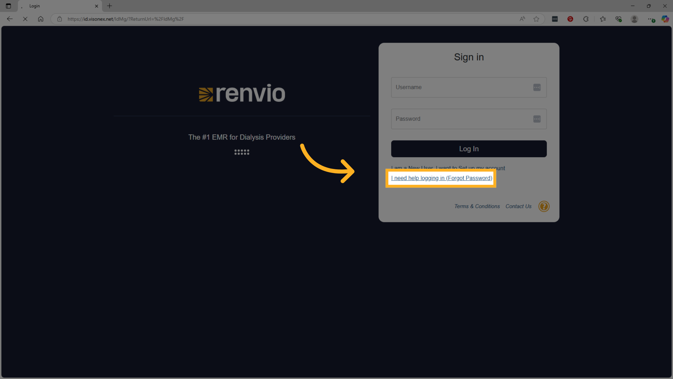
Task: Open the New User account setup link
Action: (448, 168)
